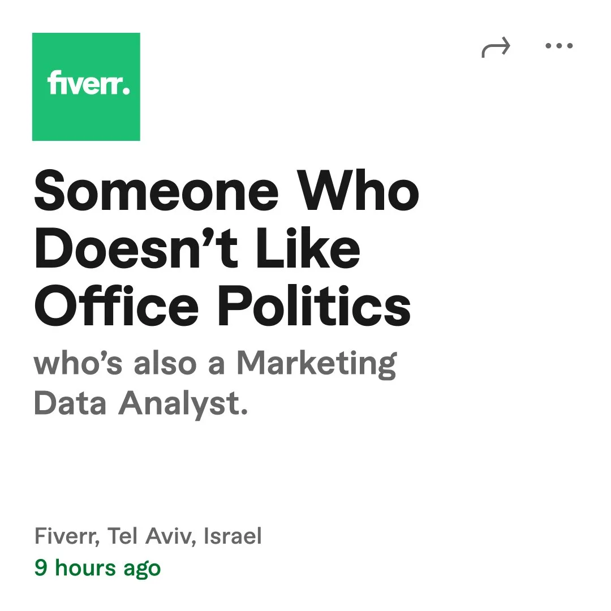Click the word 'also' in the subtitle
This screenshot has width=611, height=611.
[165, 363]
